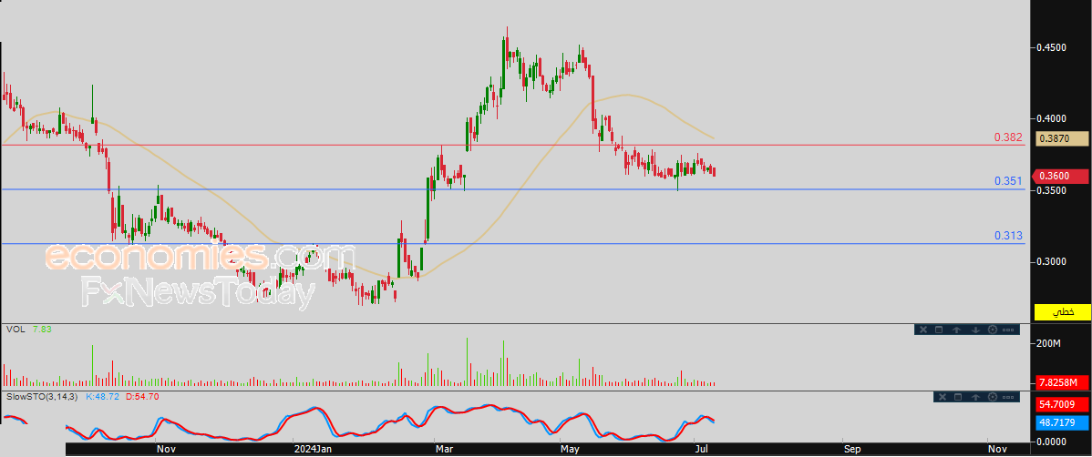Viewport: 1092px width, 457px height.
Task: Click the K:48.72 stochastic value
Action: (x=102, y=397)
